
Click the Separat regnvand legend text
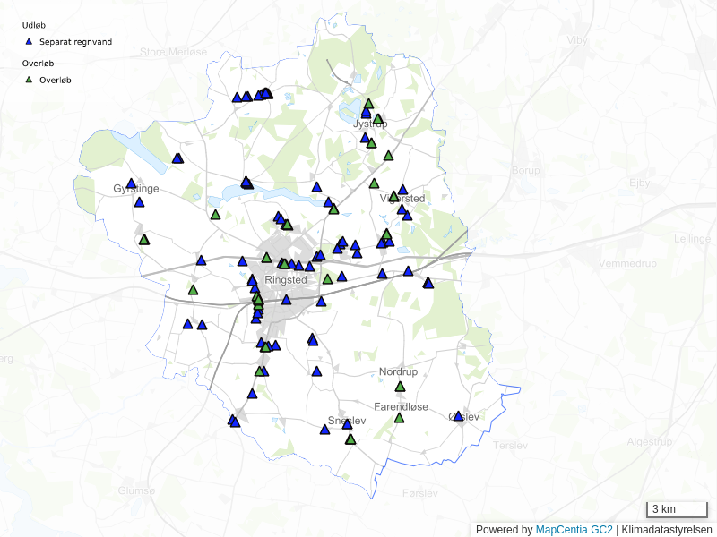pos(76,42)
